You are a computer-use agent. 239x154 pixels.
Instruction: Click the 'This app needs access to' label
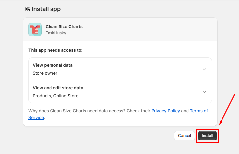point(55,50)
